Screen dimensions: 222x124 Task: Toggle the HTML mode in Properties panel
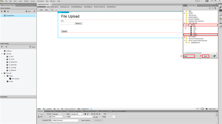pos(40,114)
